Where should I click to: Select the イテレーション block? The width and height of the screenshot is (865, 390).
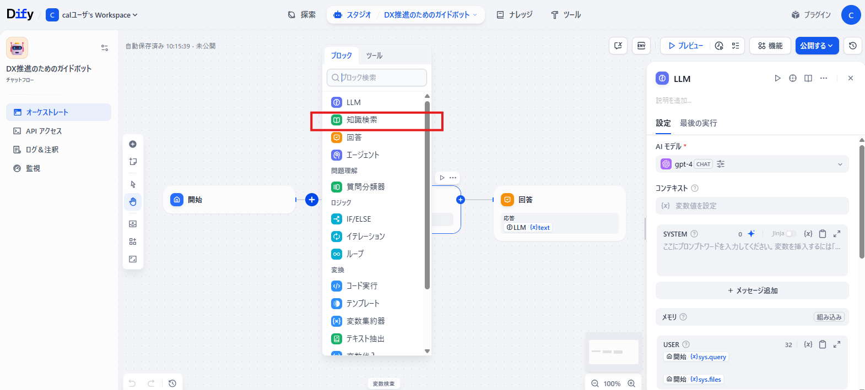tap(376, 237)
